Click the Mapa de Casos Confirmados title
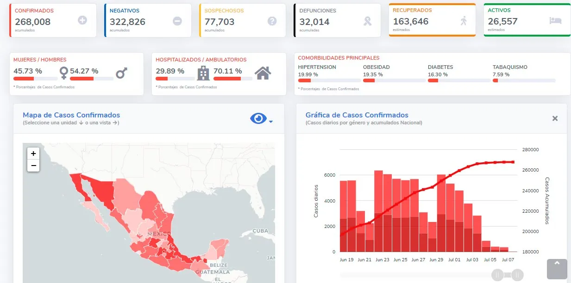The height and width of the screenshot is (283, 571). point(71,115)
